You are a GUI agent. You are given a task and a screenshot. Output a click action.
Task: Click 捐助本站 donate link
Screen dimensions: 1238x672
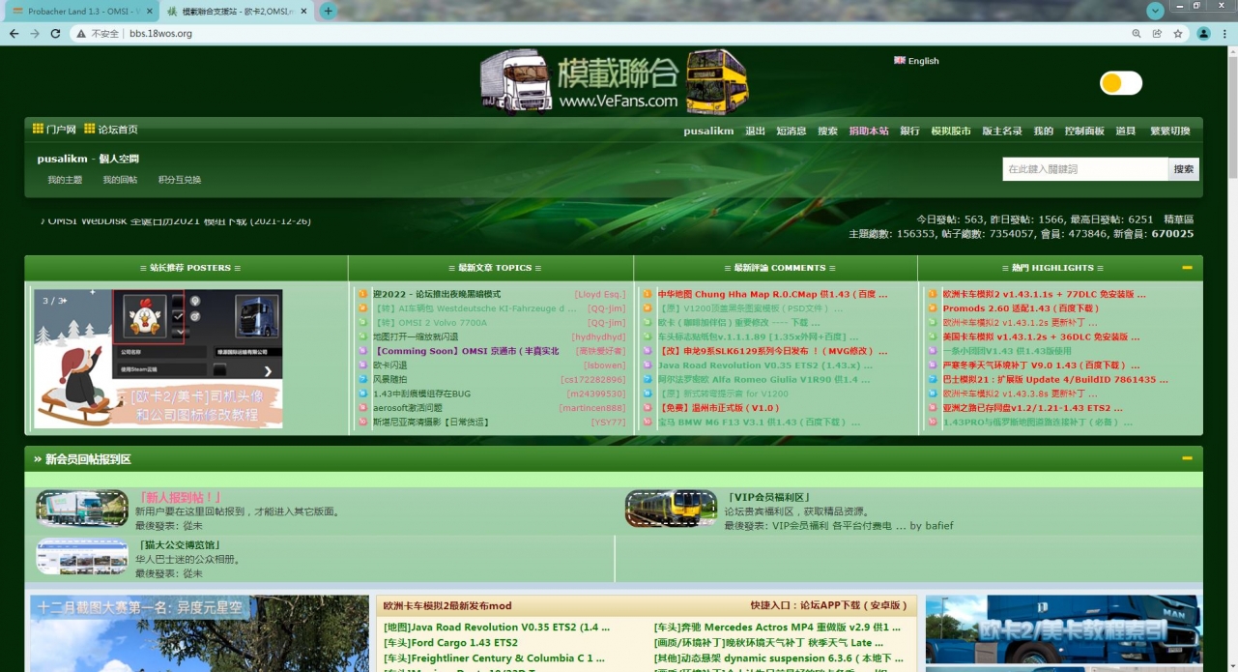pos(869,131)
